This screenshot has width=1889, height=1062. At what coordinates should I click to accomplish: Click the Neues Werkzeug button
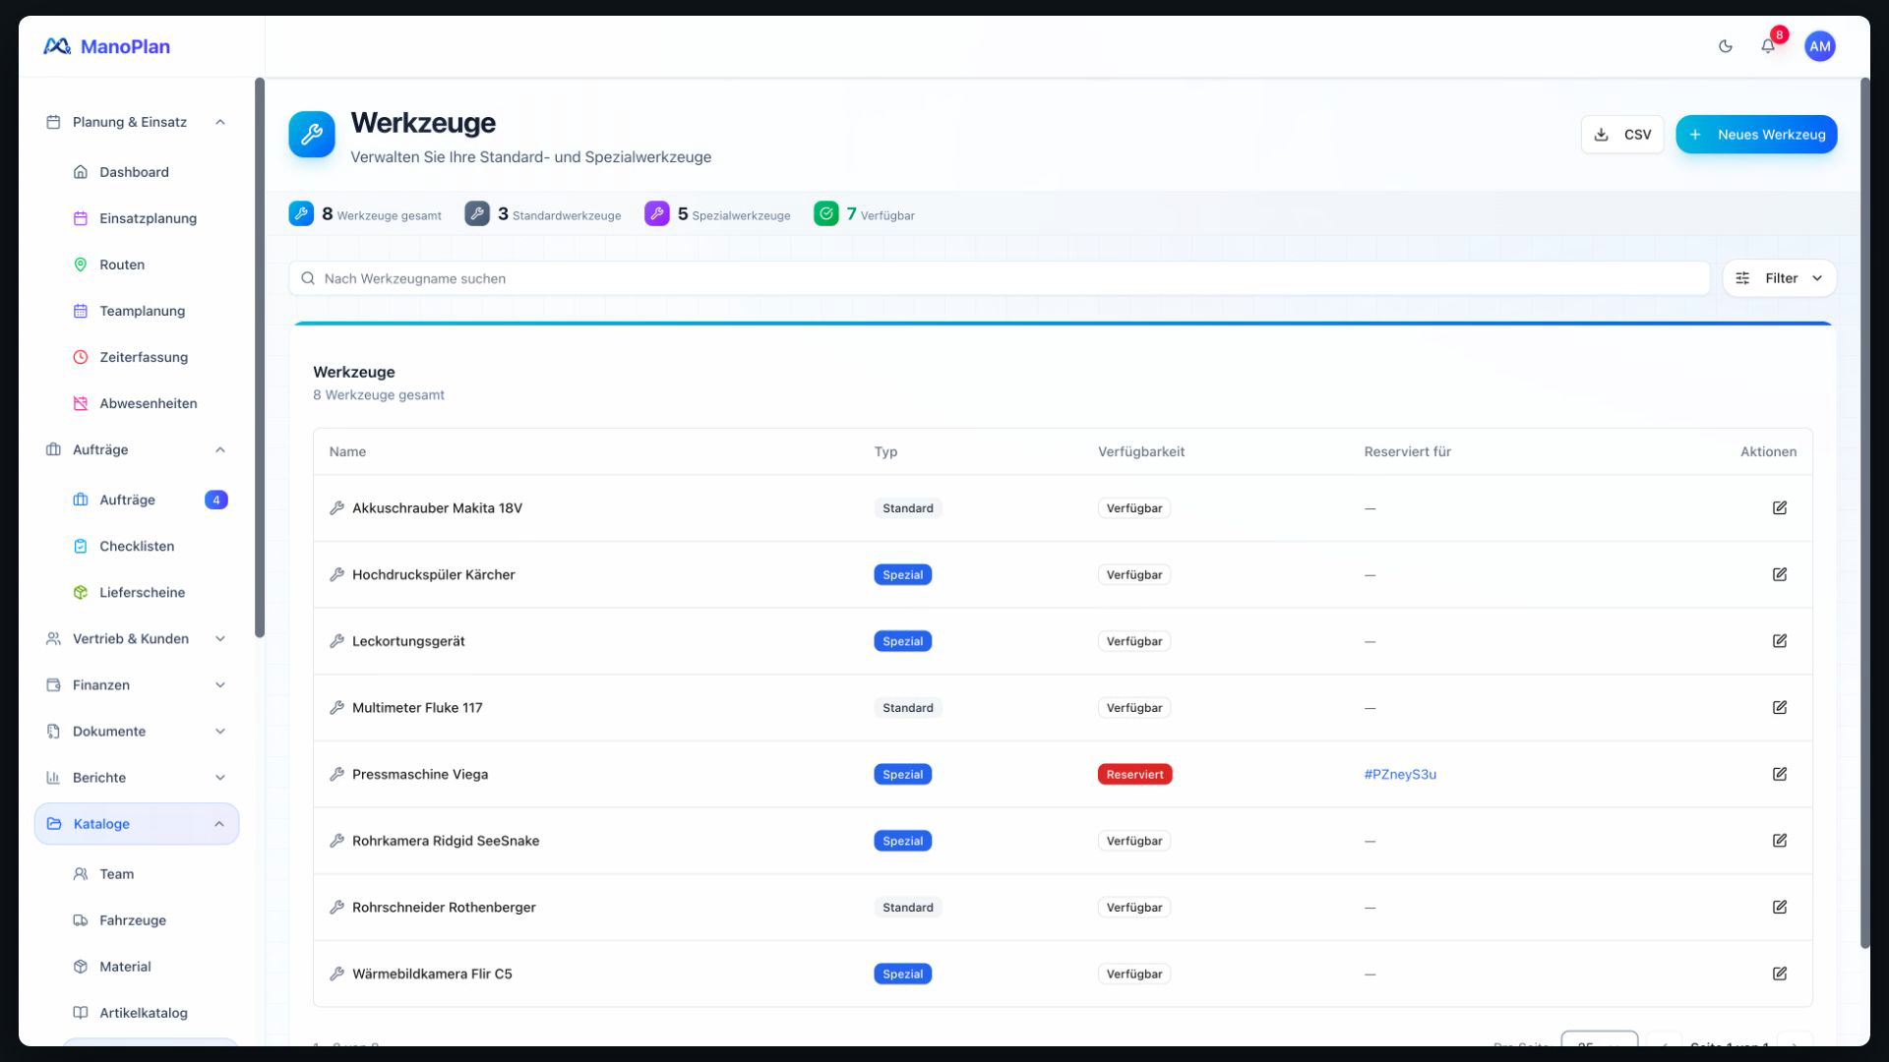pyautogui.click(x=1756, y=135)
